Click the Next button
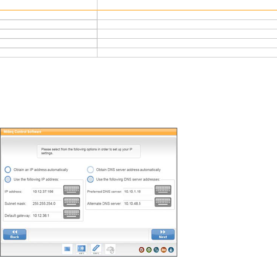This screenshot has height=257, width=277. pos(163,234)
